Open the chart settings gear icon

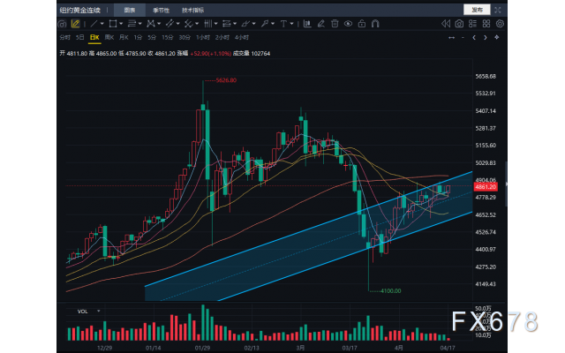pyautogui.click(x=500, y=23)
